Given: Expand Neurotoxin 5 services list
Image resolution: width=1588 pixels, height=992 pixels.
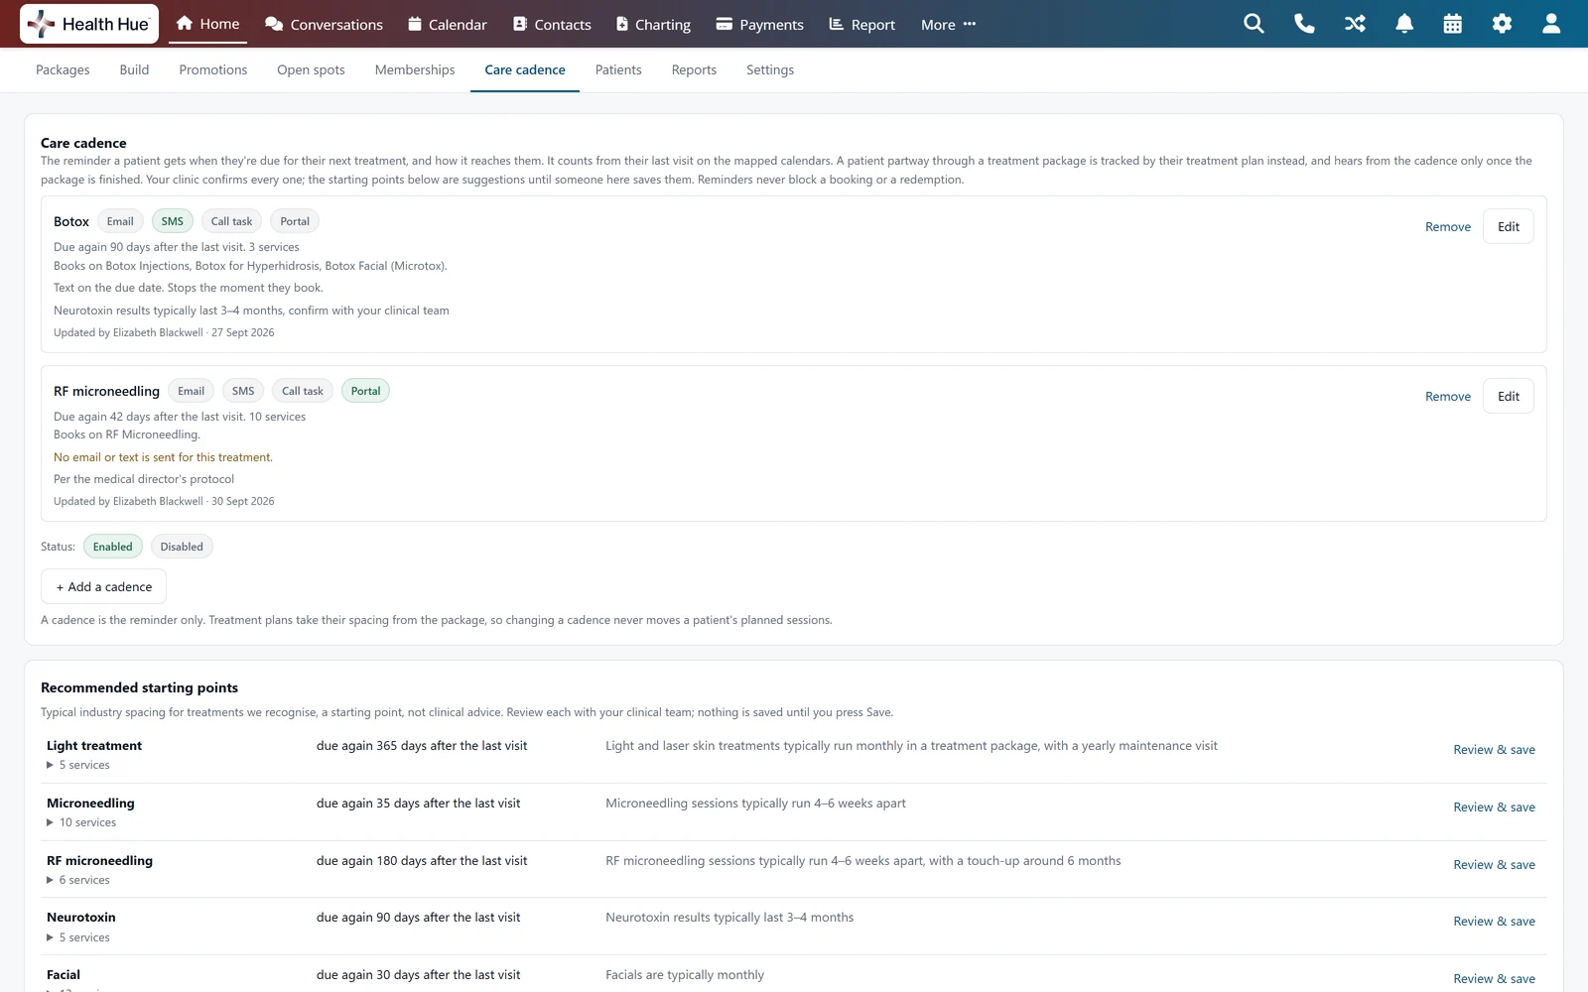Looking at the screenshot, I should [78, 937].
